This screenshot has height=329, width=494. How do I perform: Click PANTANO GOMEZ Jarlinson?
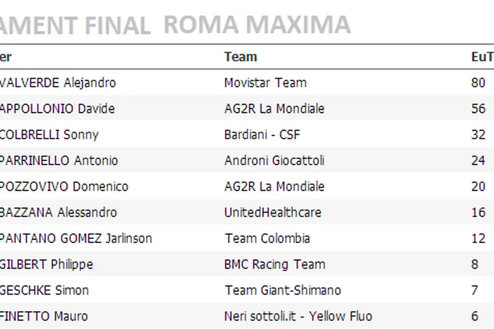76,238
